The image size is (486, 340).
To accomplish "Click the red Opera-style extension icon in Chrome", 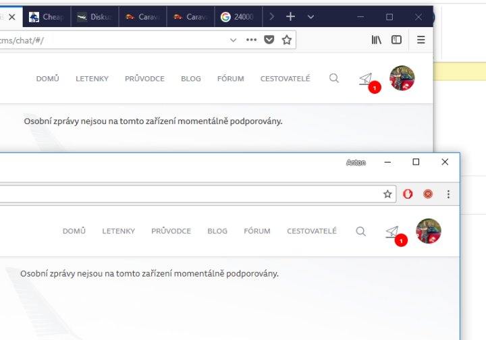I will (x=408, y=194).
